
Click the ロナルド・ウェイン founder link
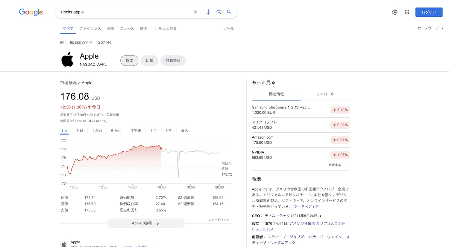click(x=325, y=237)
